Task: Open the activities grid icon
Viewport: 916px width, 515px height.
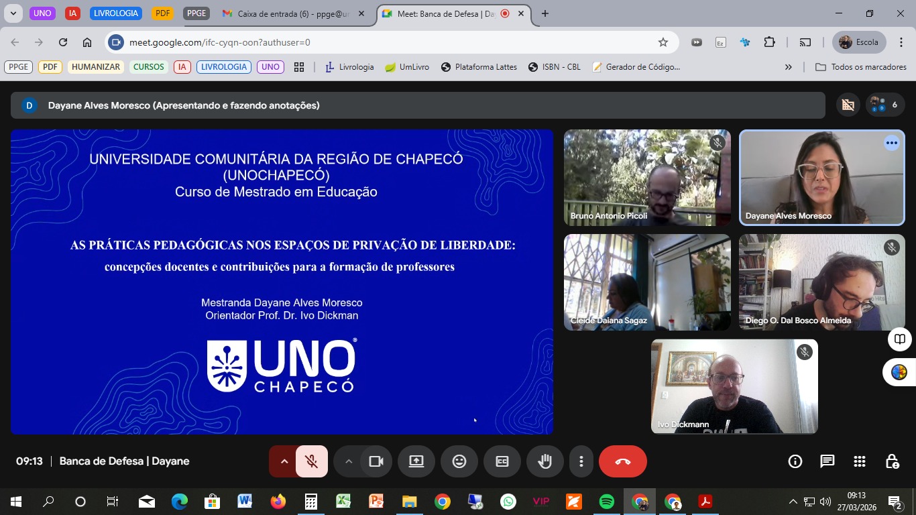Action: pos(860,461)
